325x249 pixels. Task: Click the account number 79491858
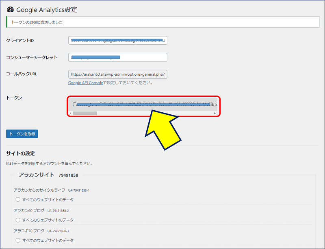[x=68, y=175]
